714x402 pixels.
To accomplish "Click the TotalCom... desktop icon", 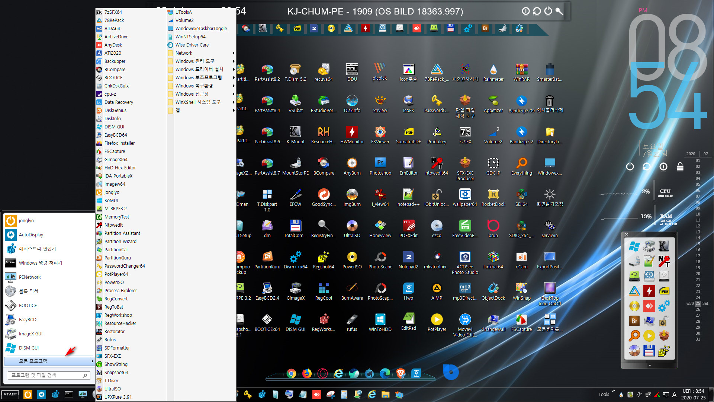I will click(295, 229).
